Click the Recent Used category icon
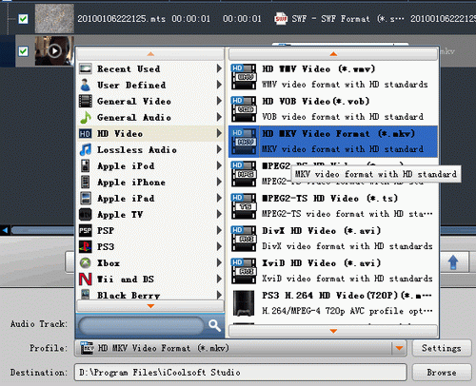476x386 pixels. 86,68
